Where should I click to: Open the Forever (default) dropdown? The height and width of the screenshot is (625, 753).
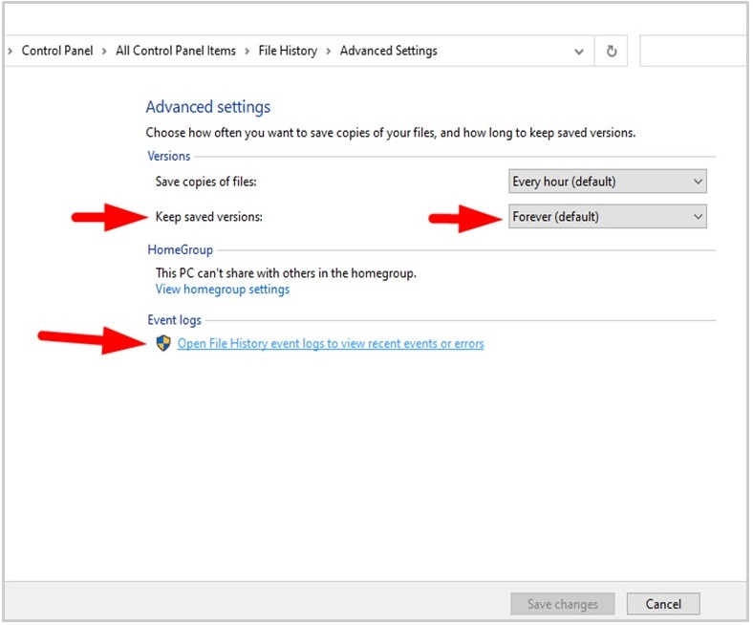click(x=607, y=217)
